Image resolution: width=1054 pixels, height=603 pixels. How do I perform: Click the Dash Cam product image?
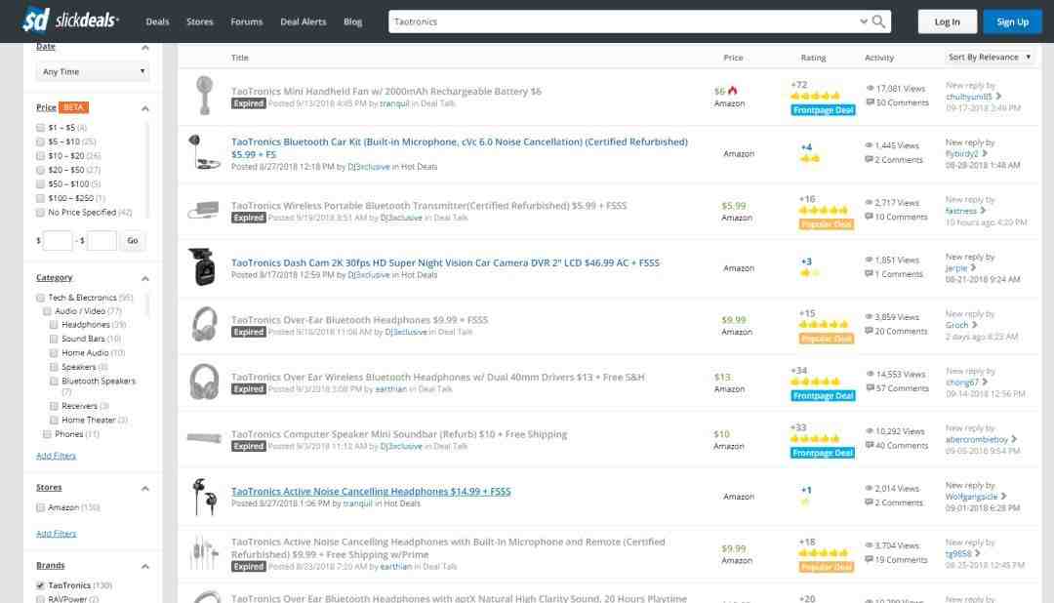pos(204,267)
